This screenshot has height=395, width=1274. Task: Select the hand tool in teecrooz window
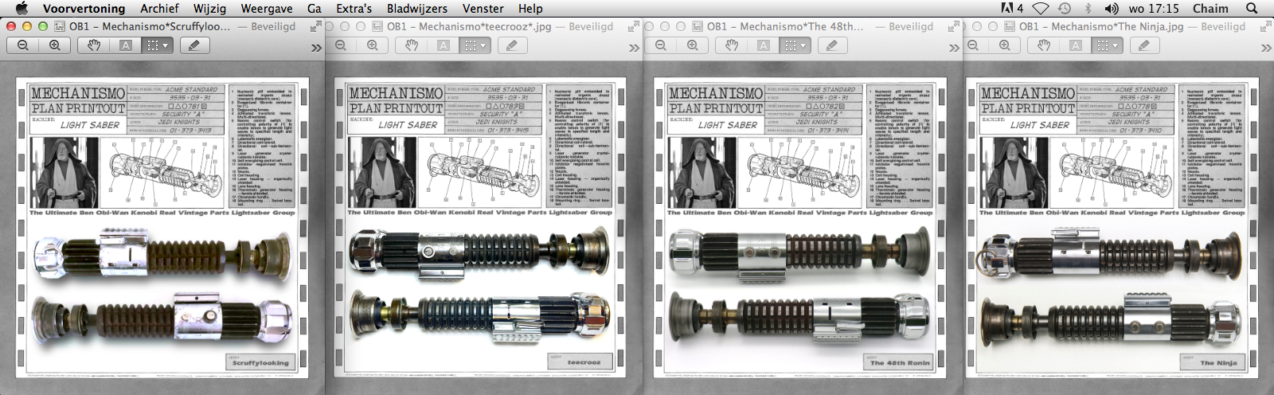(412, 45)
